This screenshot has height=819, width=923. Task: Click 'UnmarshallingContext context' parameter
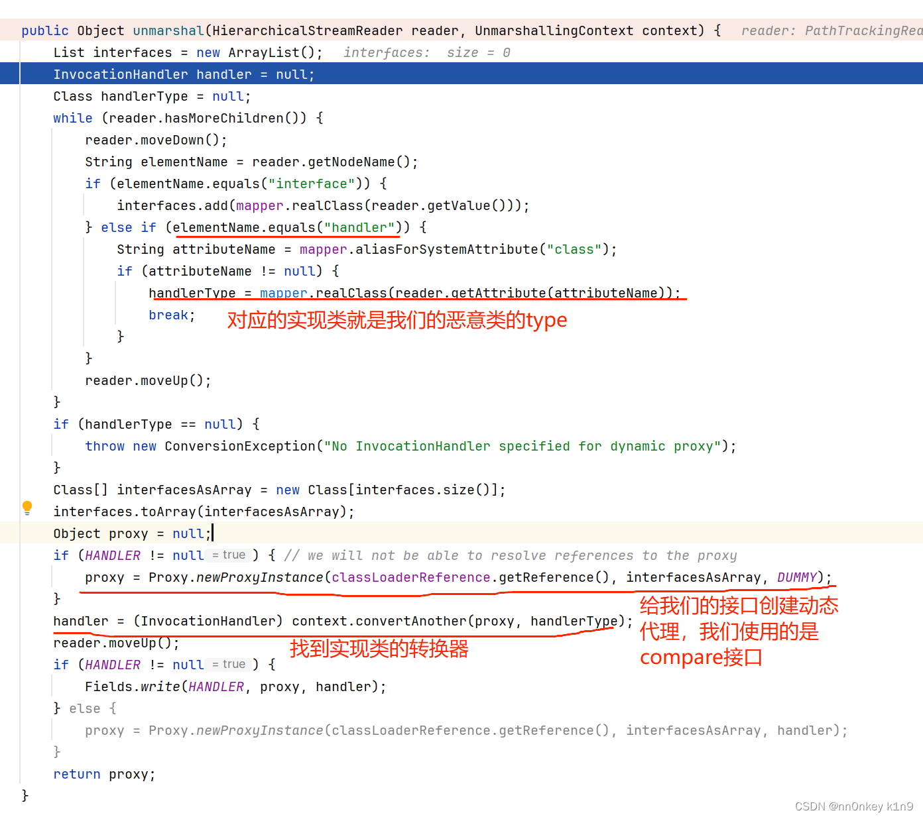coord(585,30)
